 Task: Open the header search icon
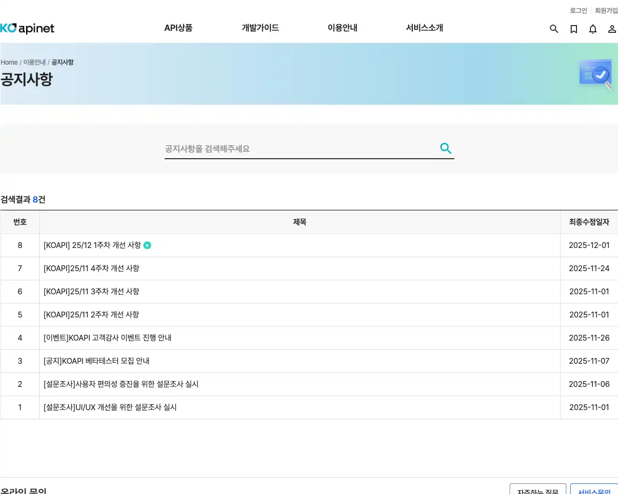pyautogui.click(x=554, y=29)
